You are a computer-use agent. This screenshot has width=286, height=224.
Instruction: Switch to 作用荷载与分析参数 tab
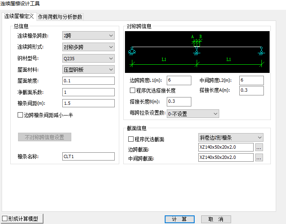(x=60, y=17)
